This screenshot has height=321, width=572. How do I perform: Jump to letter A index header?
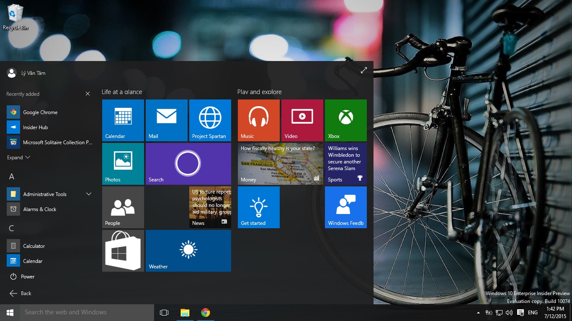coord(12,177)
